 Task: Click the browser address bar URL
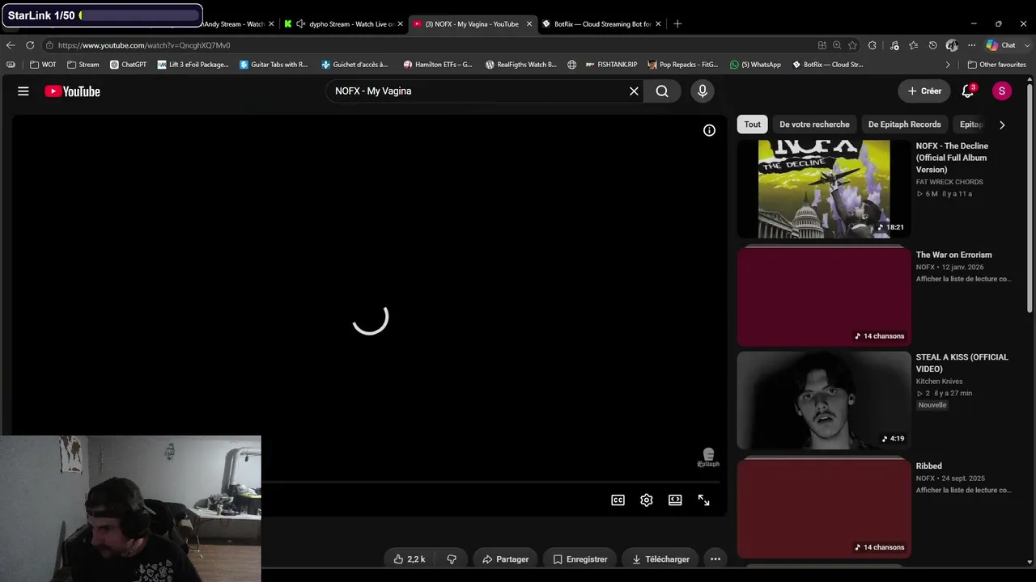pos(144,45)
